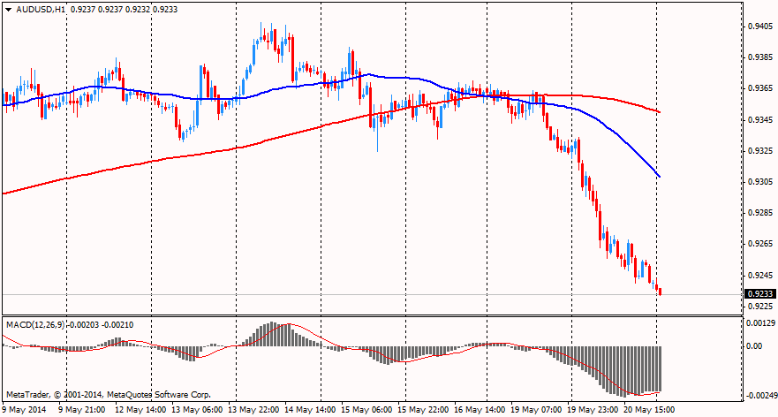Click the 0.9245 price scale label
778x417 pixels.
click(x=759, y=275)
